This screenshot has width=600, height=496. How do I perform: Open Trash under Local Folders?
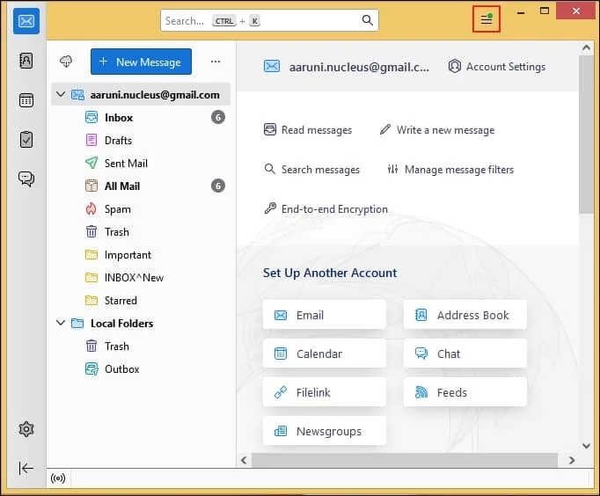[x=141, y=346]
